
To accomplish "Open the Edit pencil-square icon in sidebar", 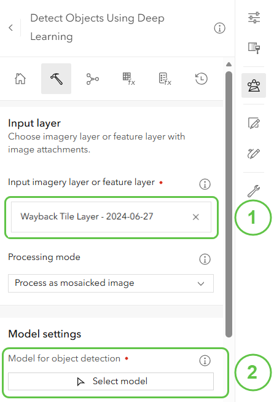I will coord(254,123).
